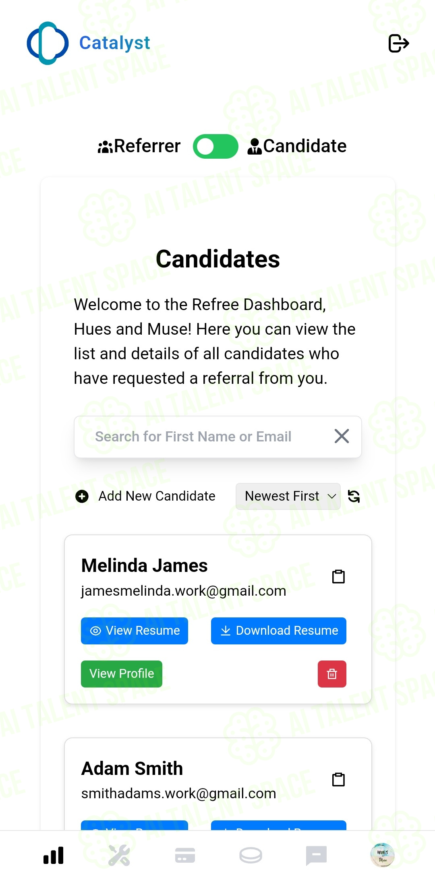Open the tools tab in bottom navigation
The height and width of the screenshot is (878, 435).
coord(119,855)
